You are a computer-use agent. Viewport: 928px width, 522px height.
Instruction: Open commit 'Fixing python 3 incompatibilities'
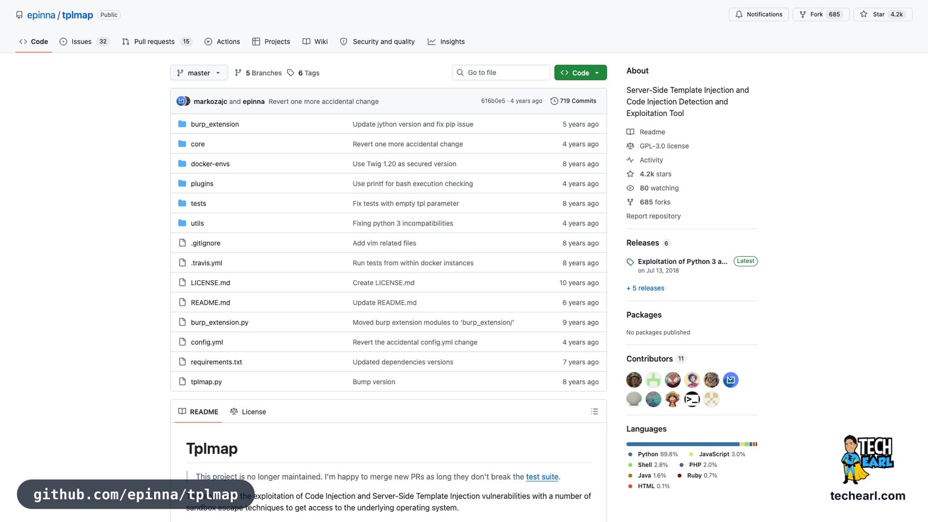[402, 224]
